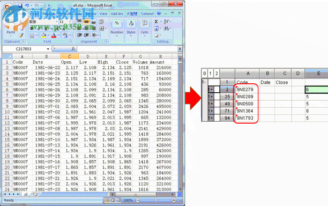The image size is (328, 206).
Task: Click the zoom in plus button
Action: [x=174, y=200]
